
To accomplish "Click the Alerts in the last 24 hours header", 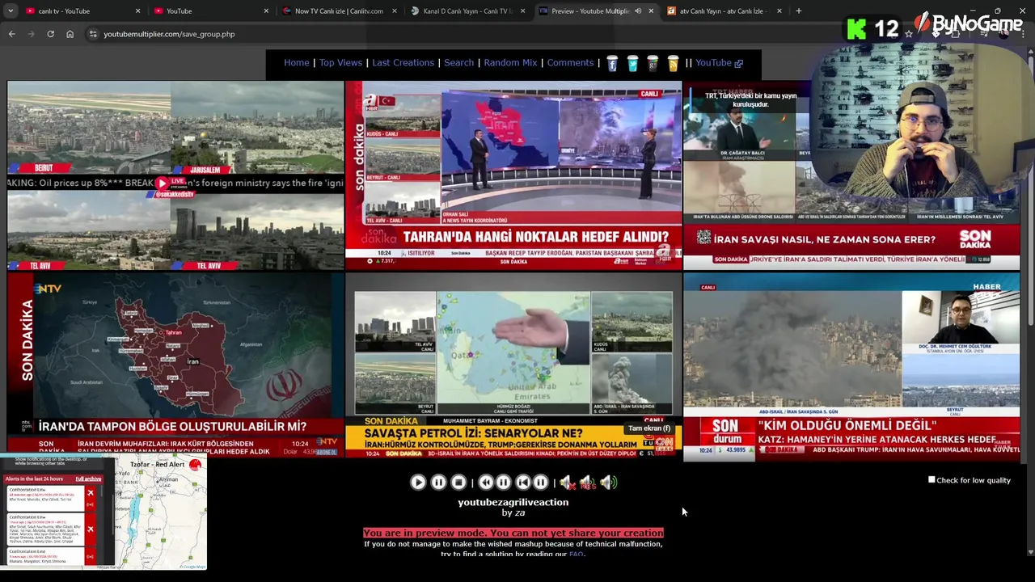I will pos(34,479).
